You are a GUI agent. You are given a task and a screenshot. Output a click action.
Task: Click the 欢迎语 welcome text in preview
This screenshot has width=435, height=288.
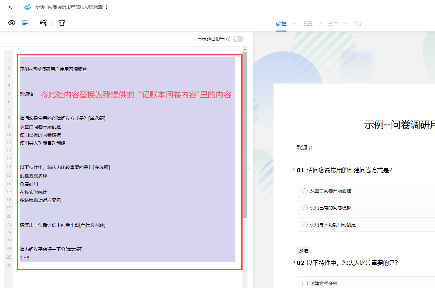304,147
